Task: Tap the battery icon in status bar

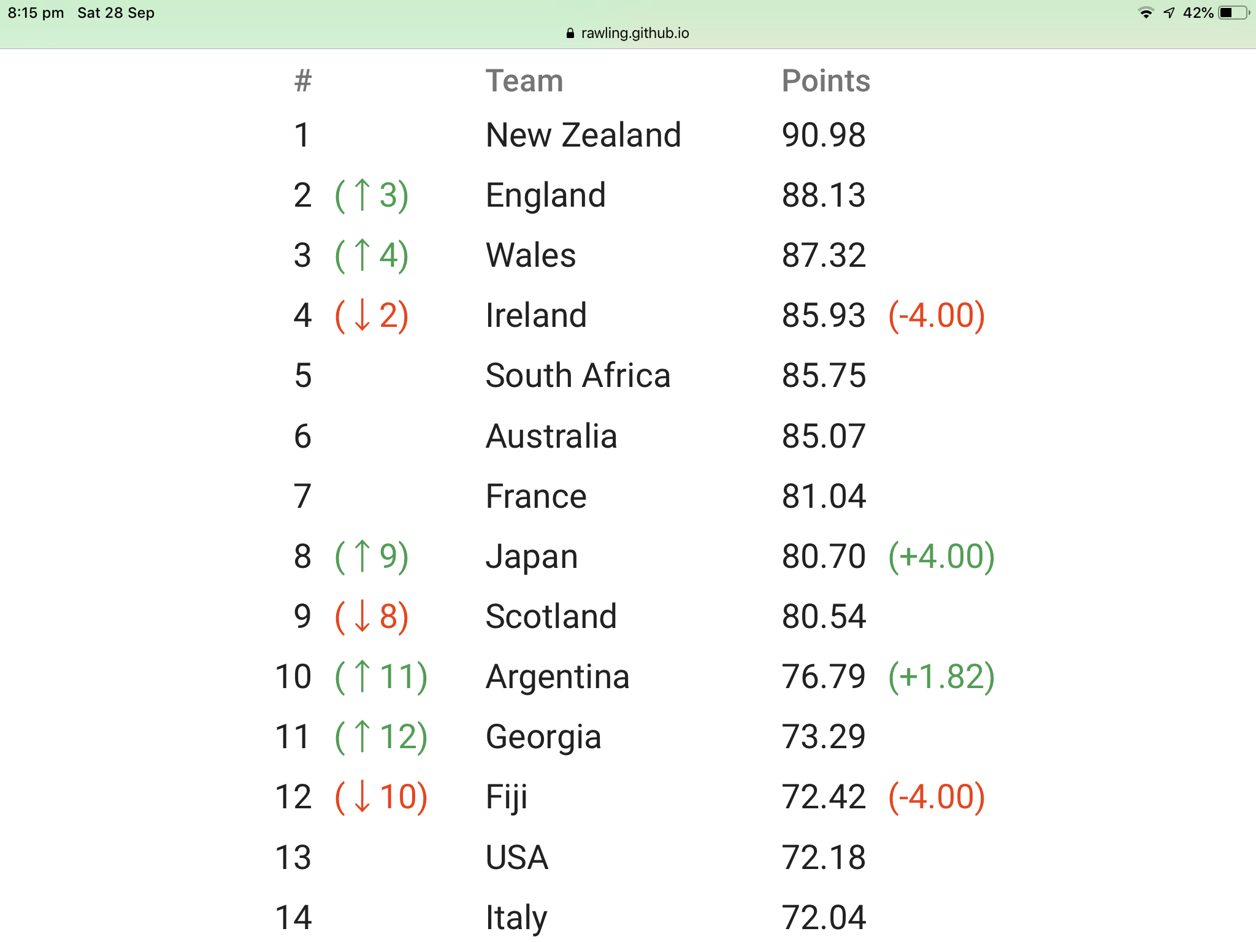Action: pyautogui.click(x=1234, y=13)
